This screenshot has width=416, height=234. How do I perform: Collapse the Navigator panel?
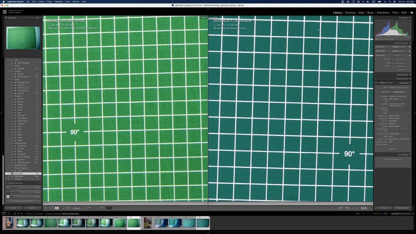[x=6, y=17]
